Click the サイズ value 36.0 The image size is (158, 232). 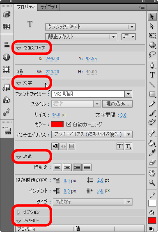click(56, 115)
